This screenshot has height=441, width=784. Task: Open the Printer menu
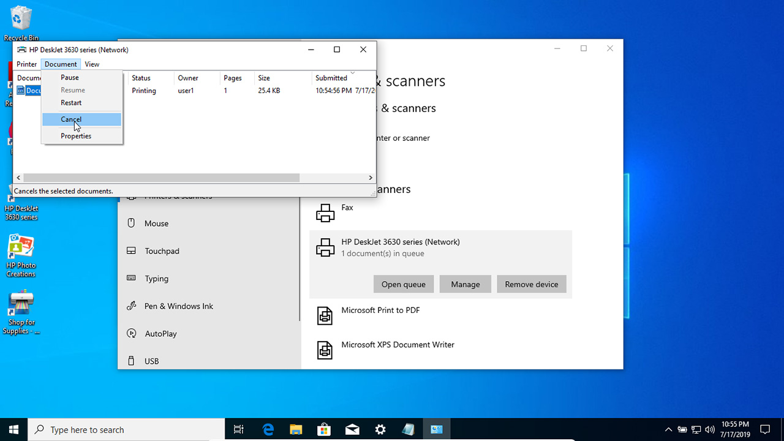point(27,64)
